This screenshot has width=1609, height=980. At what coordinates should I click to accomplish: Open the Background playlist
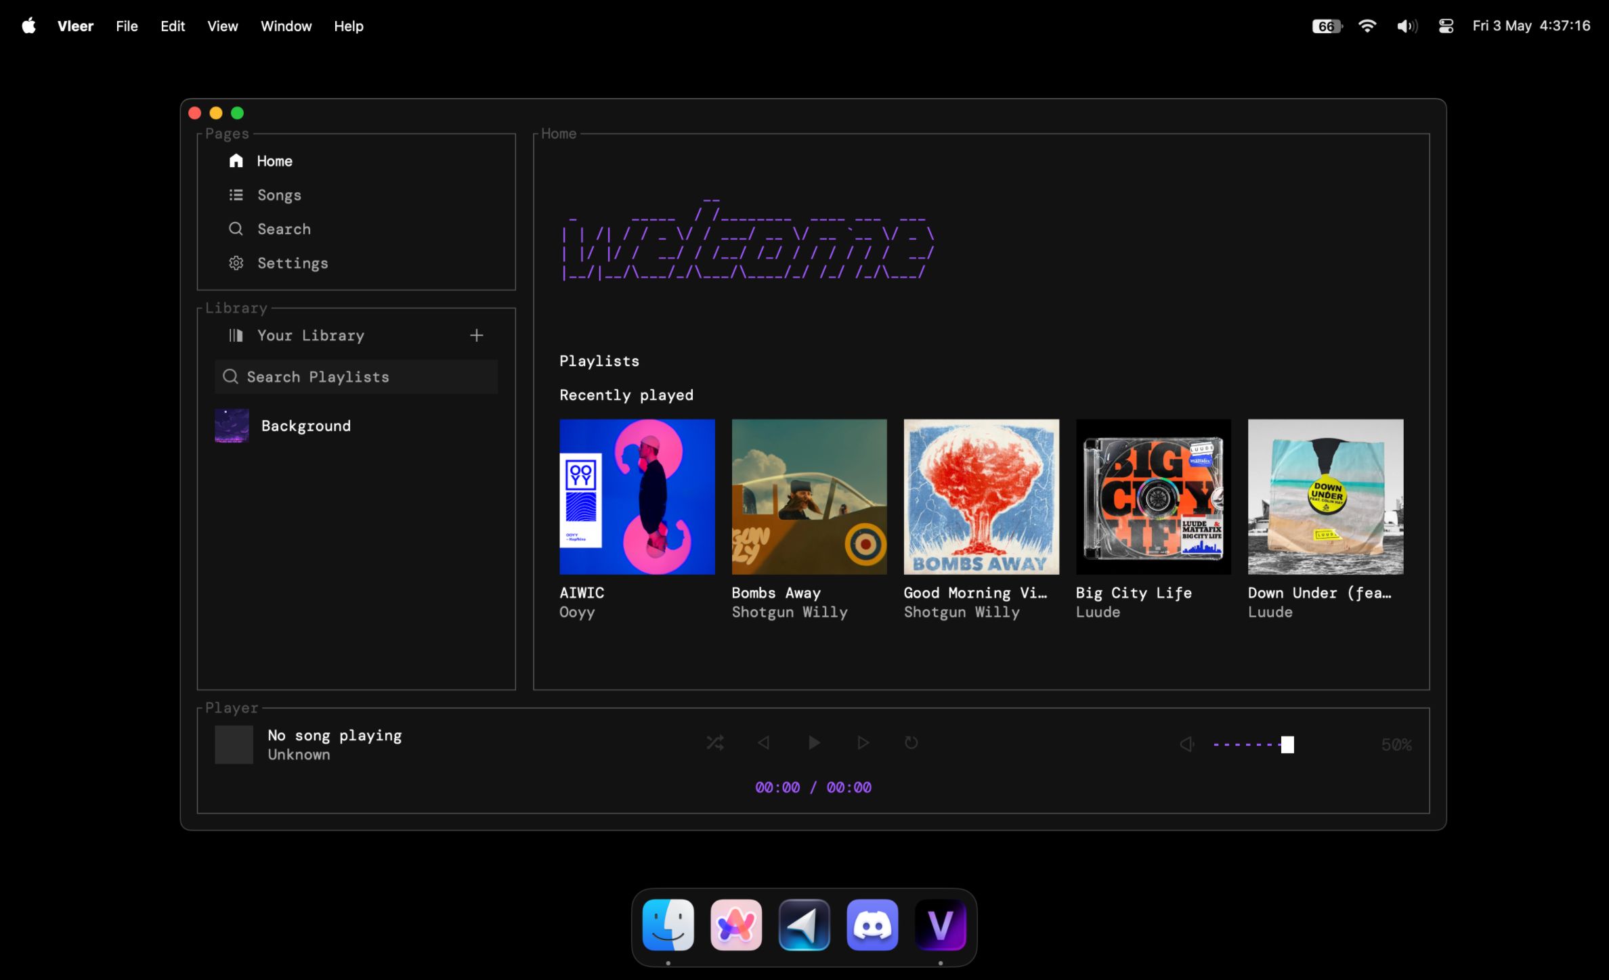306,426
